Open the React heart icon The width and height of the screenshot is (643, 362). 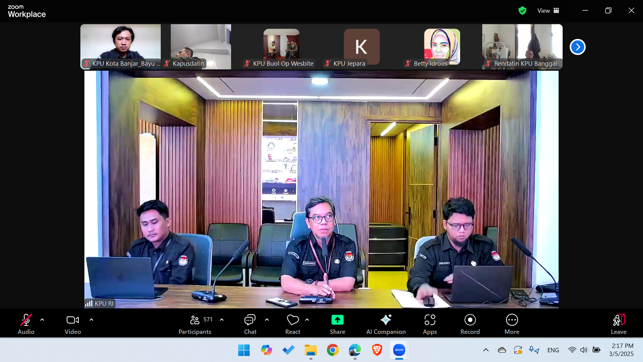293,320
